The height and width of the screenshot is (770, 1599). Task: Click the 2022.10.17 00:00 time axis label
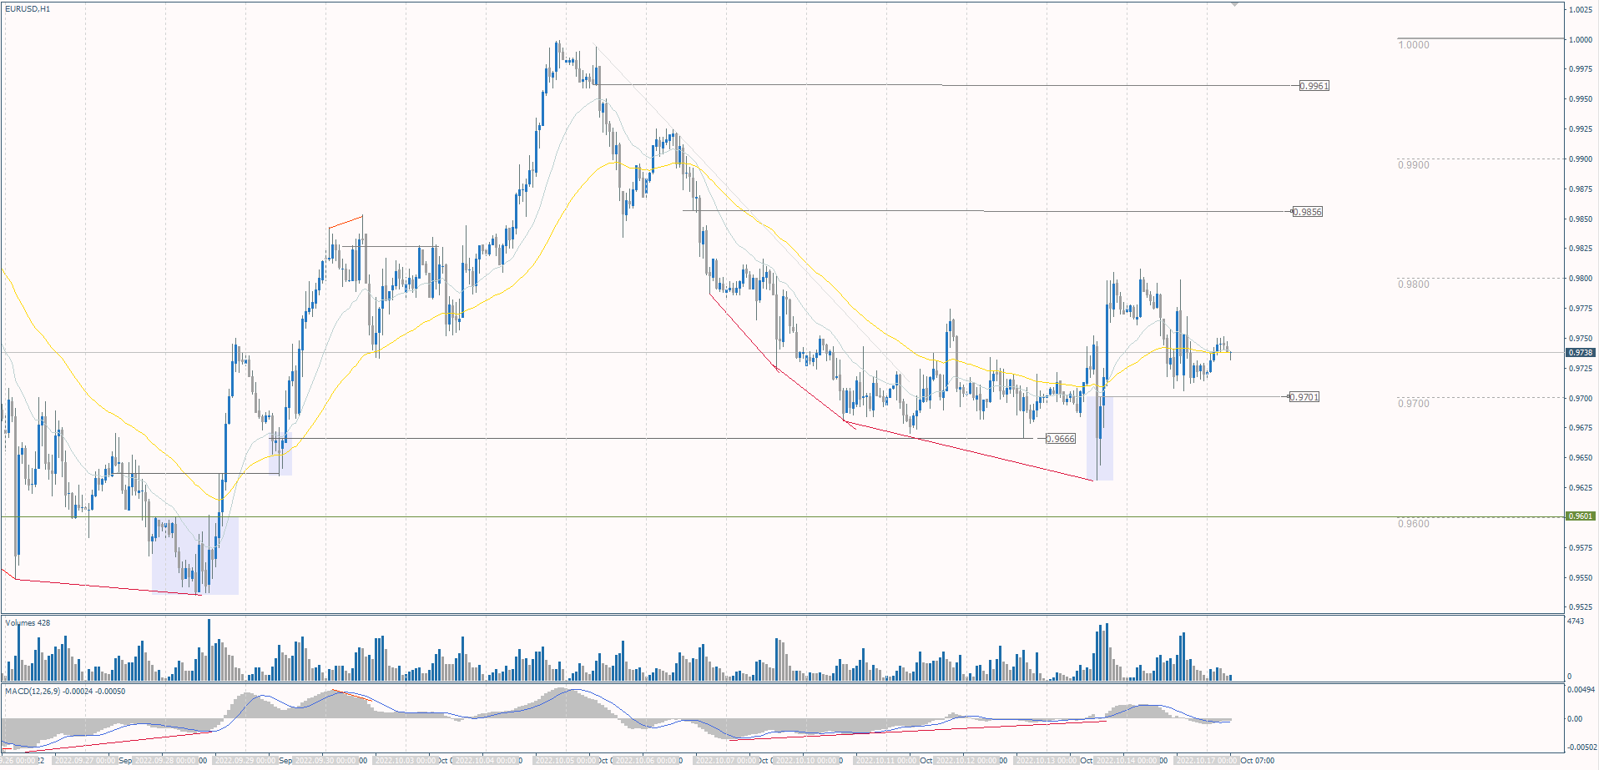(1207, 761)
